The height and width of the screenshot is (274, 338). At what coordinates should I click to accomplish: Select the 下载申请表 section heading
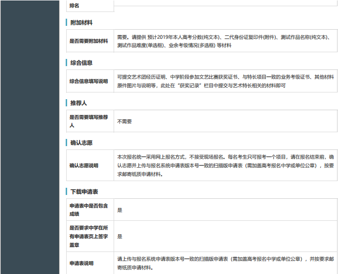[84, 192]
